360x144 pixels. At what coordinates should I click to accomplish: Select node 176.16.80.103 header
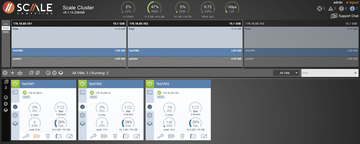[x=301, y=23]
